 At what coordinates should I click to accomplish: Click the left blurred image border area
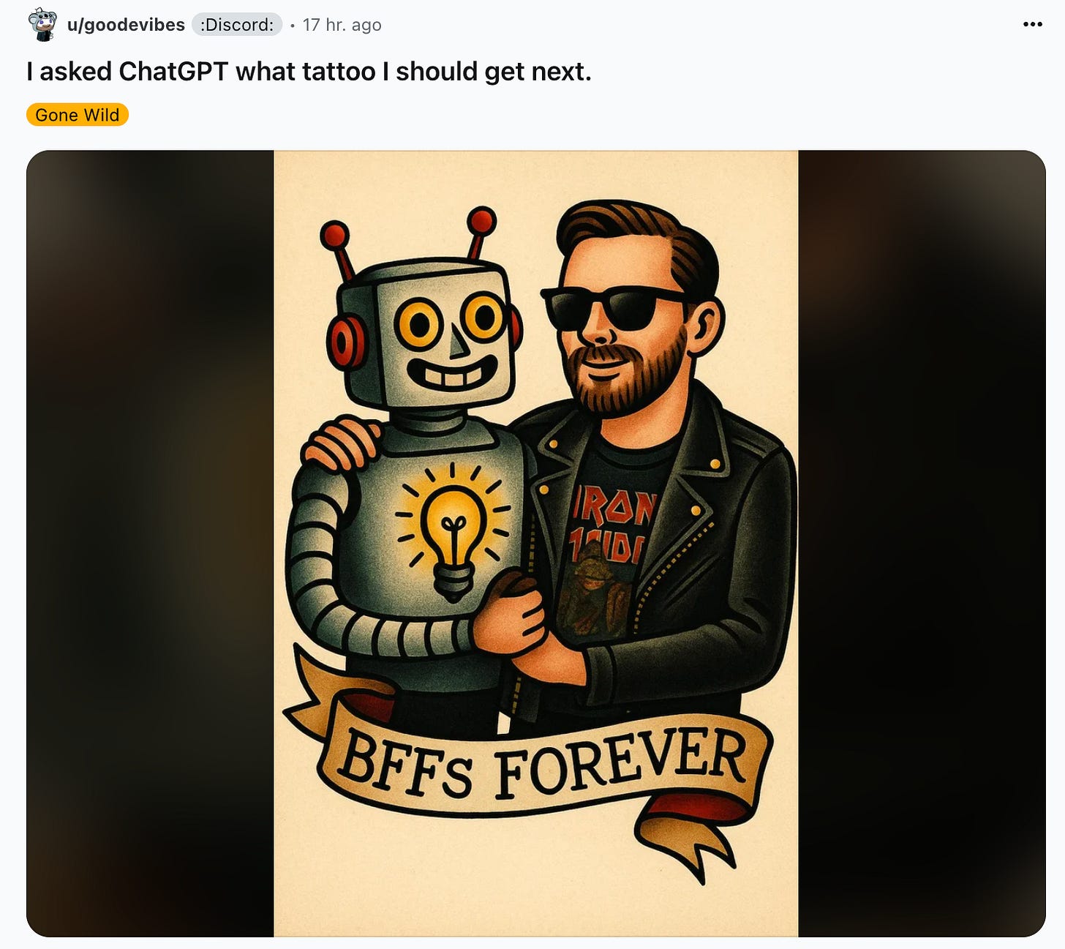click(150, 543)
